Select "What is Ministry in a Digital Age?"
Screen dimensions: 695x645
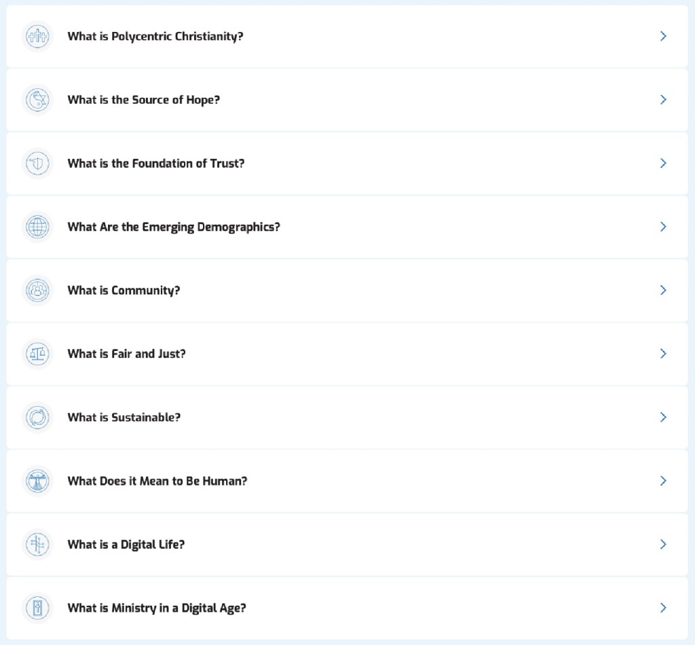156,608
